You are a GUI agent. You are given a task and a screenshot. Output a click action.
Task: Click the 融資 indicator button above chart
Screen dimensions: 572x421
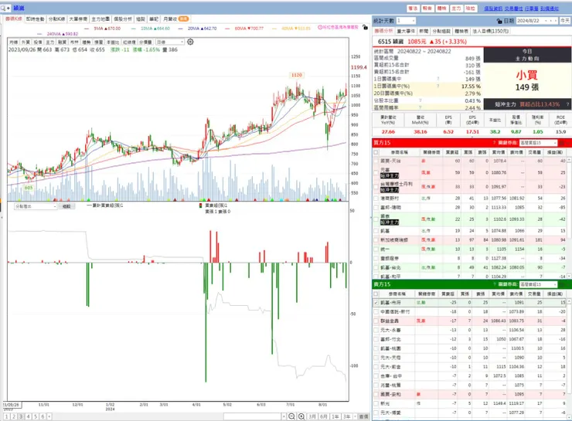pos(63,42)
